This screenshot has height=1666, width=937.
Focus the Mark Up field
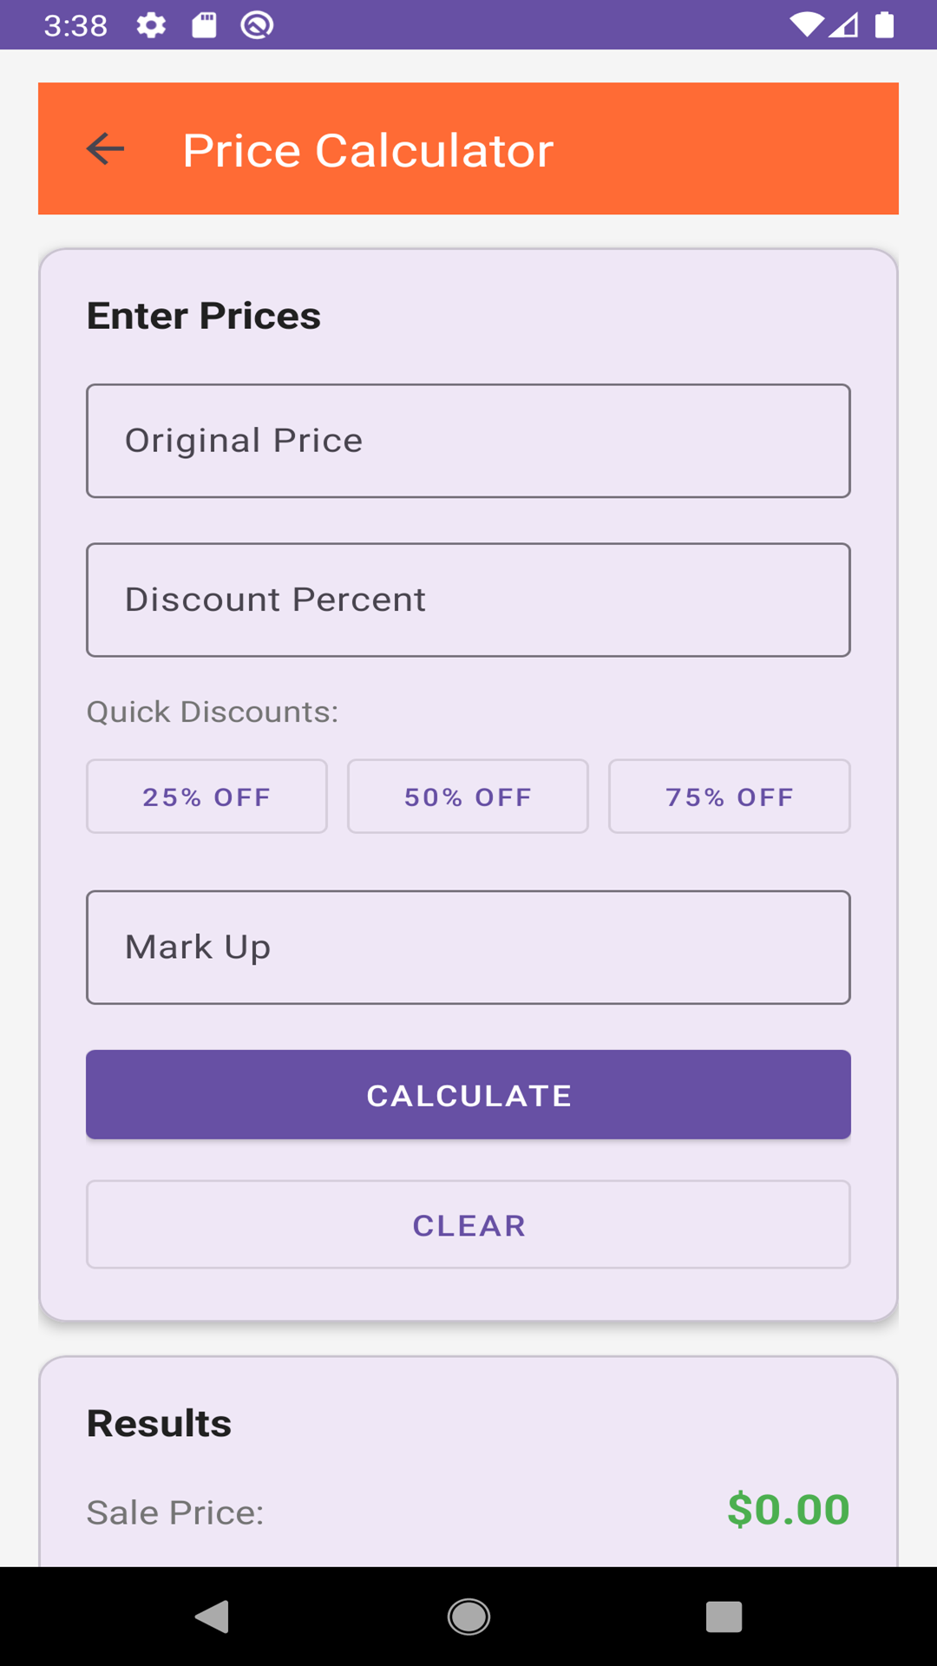coord(468,947)
